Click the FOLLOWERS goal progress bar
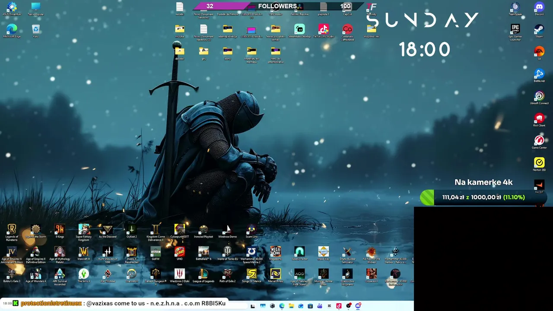Screen dimensions: 553x311 278,6
